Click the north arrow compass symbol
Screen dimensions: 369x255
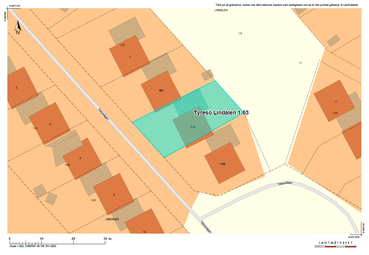[18, 27]
